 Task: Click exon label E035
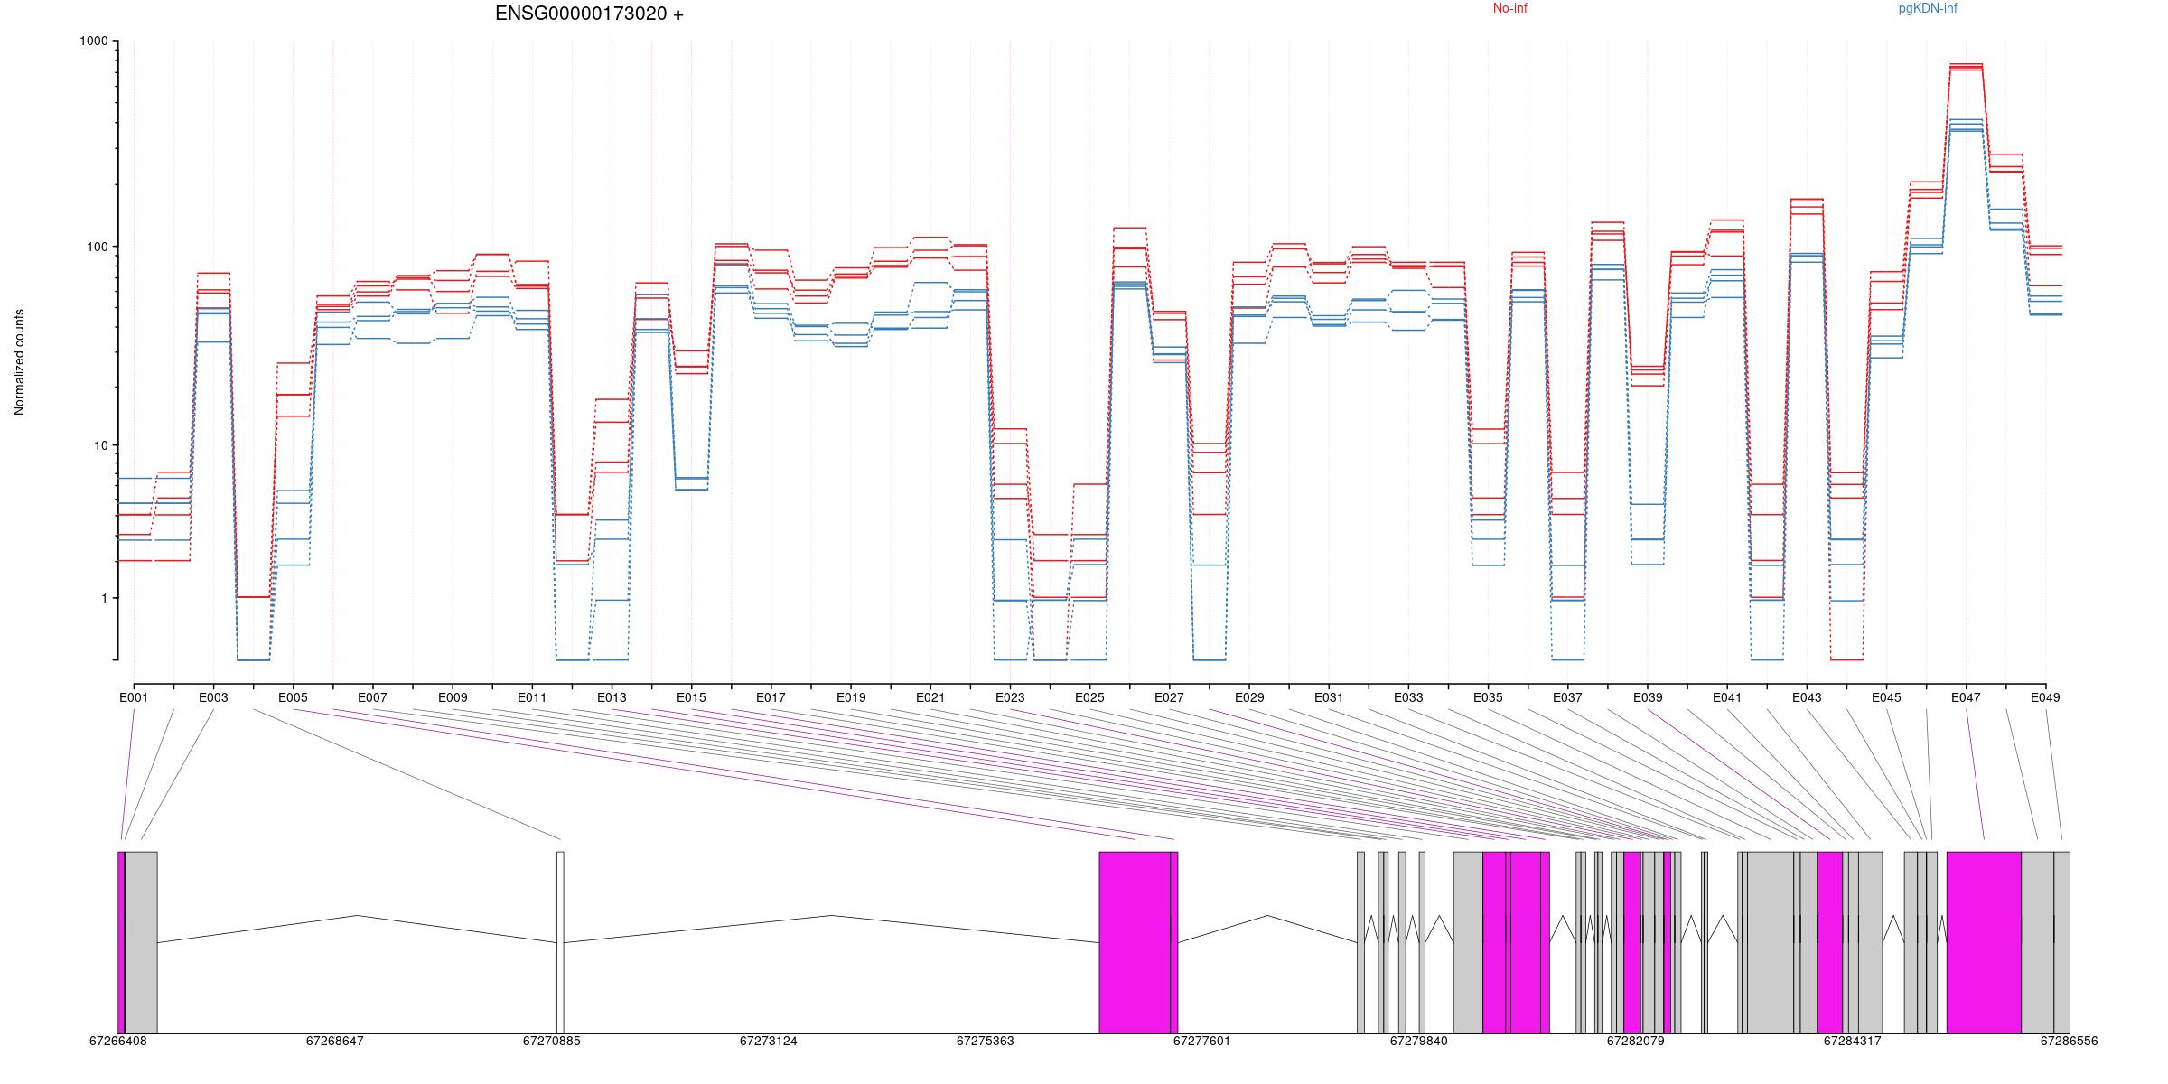(1488, 697)
